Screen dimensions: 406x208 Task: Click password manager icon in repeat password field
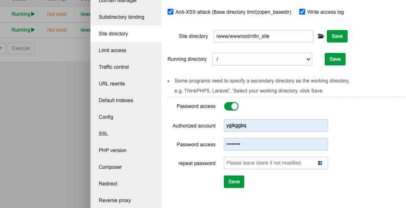(320, 163)
